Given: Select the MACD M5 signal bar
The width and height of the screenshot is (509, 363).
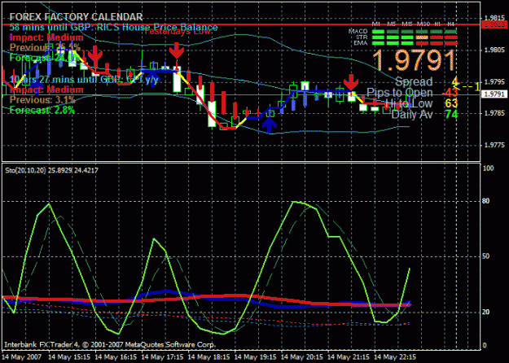Looking at the screenshot, I should (x=393, y=32).
